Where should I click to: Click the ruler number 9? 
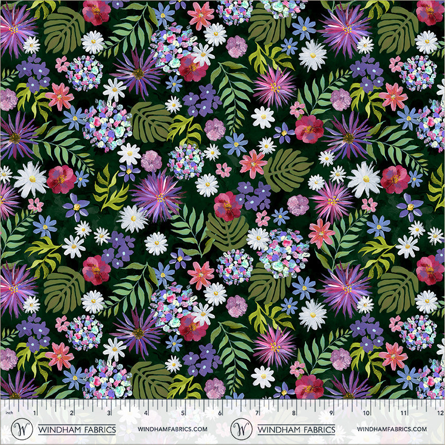(331, 413)
